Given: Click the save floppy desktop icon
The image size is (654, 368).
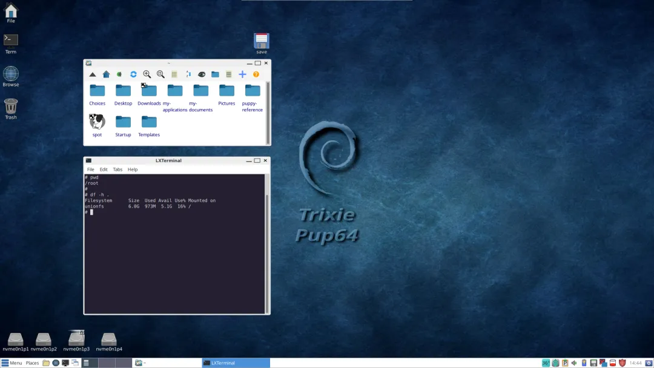Looking at the screenshot, I should click(262, 44).
